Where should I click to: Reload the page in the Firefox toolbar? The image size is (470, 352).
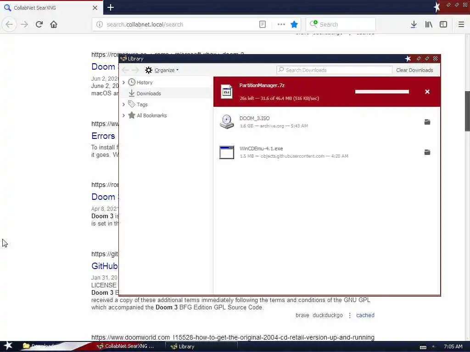[x=39, y=24]
